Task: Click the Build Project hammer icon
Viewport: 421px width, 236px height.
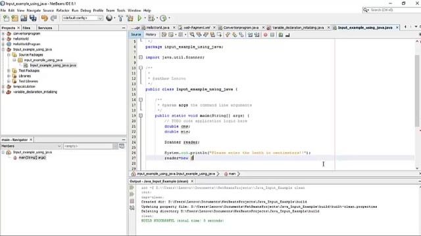Action: [120, 18]
